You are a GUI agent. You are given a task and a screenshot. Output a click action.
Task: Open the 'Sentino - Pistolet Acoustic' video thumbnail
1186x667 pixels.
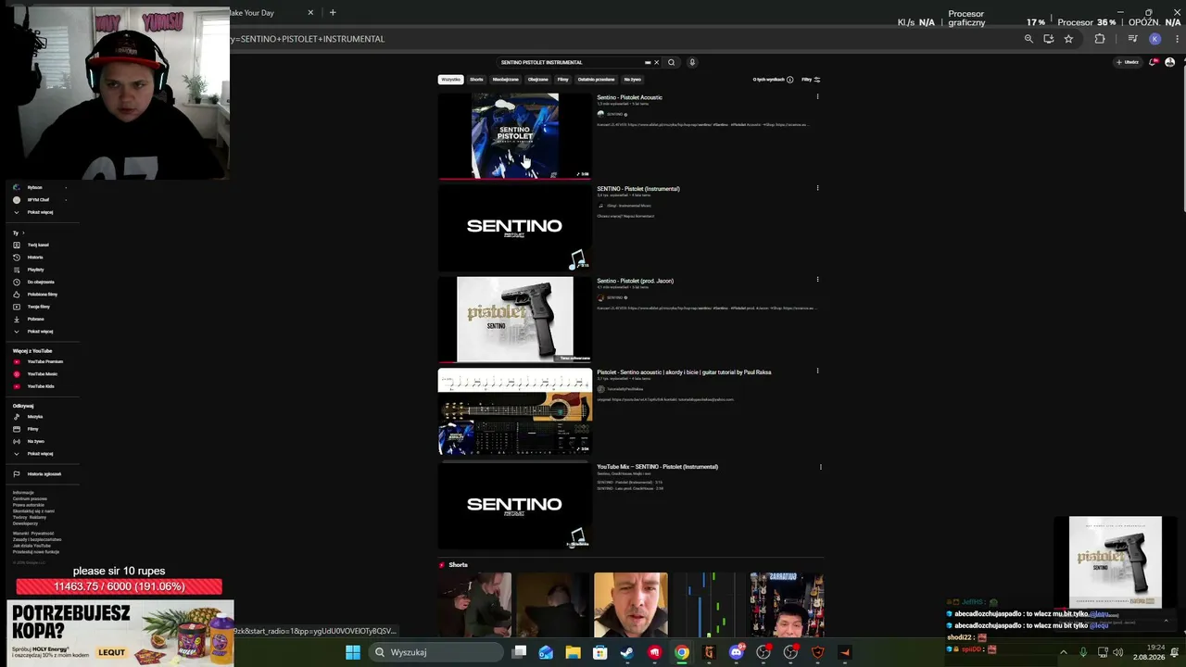[x=514, y=135]
